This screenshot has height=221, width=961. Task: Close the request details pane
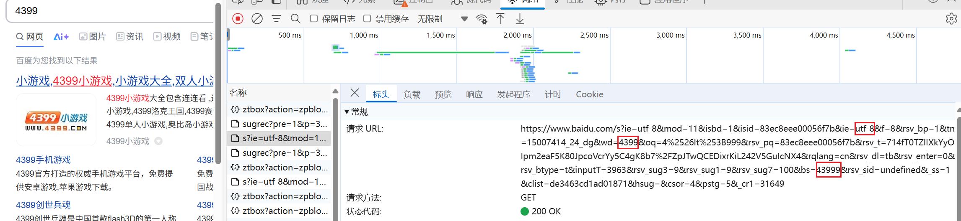tap(355, 93)
